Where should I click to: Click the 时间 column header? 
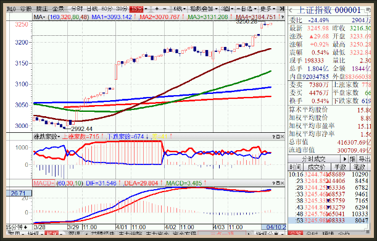(295, 167)
